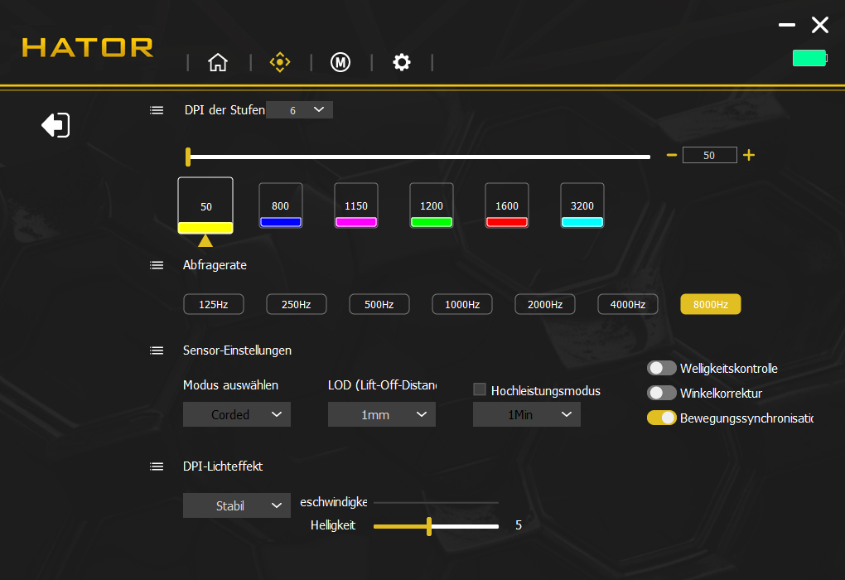
Task: Open the Home tab icon
Action: pos(218,62)
